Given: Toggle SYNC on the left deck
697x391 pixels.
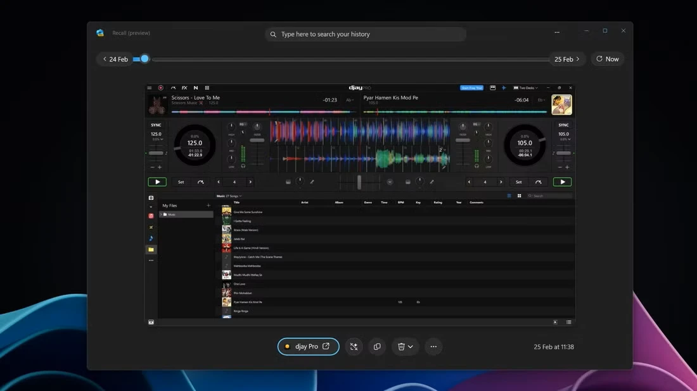Looking at the screenshot, I should point(156,125).
